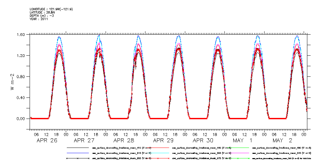Click the red solid legend line for 440
This screenshot has height=166, width=332.
click(158, 148)
